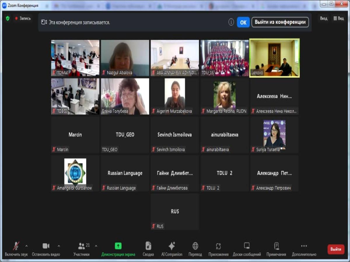This screenshot has height=262, width=350.
Task: Select the Nazgul Abalova video tile
Action: (125, 58)
